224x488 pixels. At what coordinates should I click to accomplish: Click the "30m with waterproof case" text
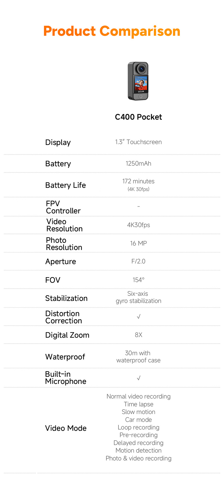coord(138,357)
